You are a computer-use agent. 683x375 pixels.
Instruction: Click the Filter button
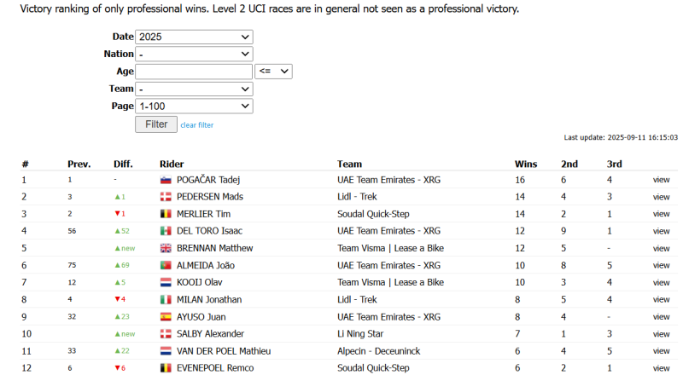tap(156, 124)
